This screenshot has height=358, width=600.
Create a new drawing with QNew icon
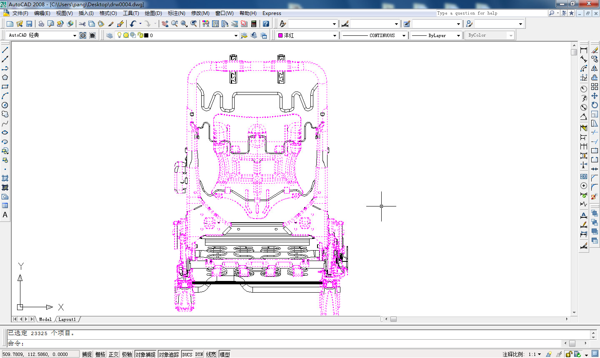pos(10,24)
